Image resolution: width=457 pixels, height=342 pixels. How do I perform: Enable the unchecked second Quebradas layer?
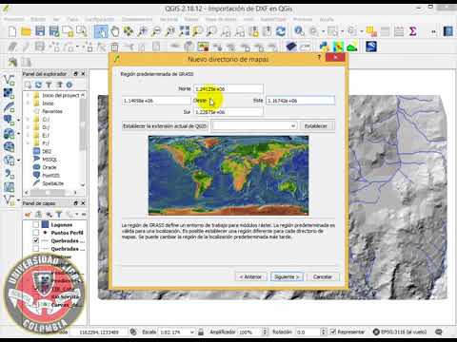[36, 249]
